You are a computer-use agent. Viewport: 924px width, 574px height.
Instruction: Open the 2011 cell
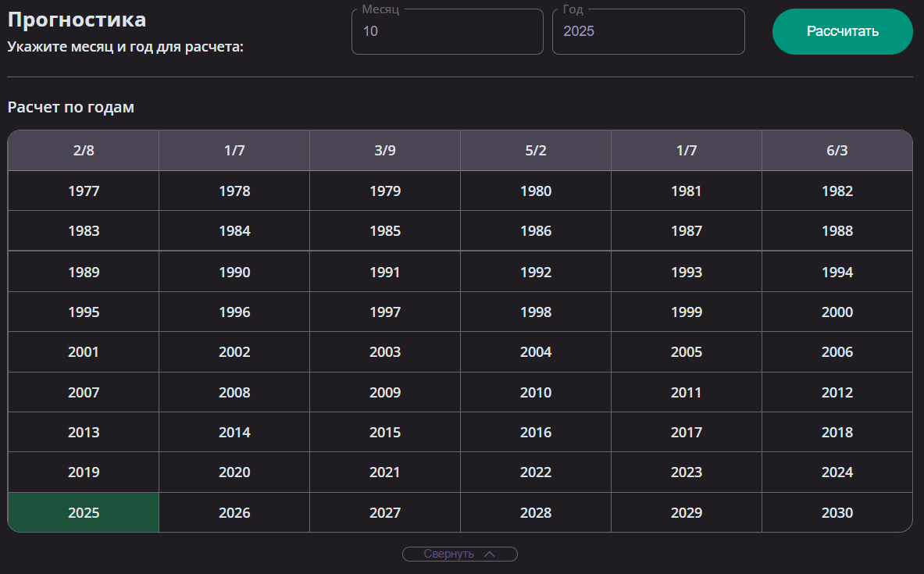(687, 392)
